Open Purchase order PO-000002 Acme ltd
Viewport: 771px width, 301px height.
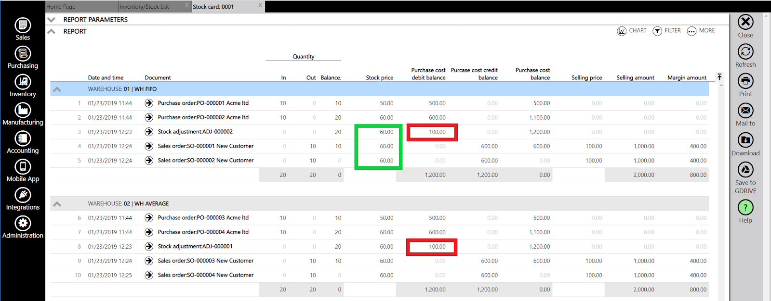click(x=203, y=117)
